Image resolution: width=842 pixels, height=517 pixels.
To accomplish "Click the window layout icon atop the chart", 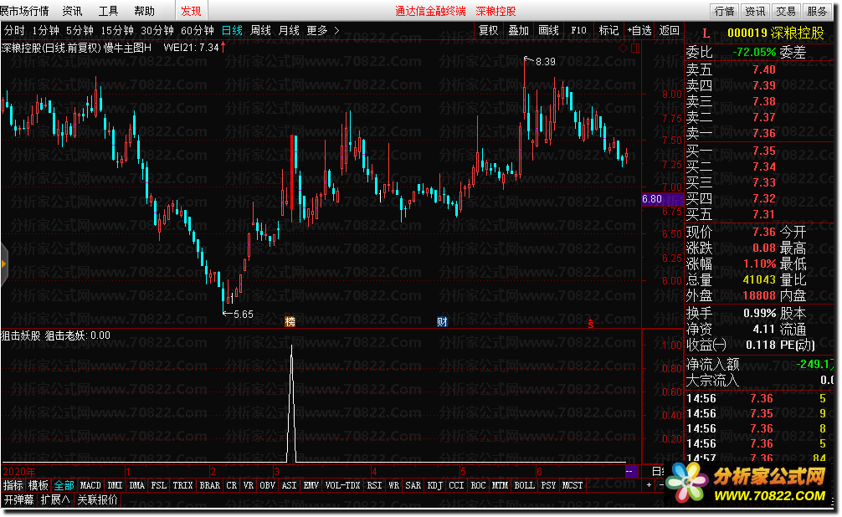I will point(635,49).
